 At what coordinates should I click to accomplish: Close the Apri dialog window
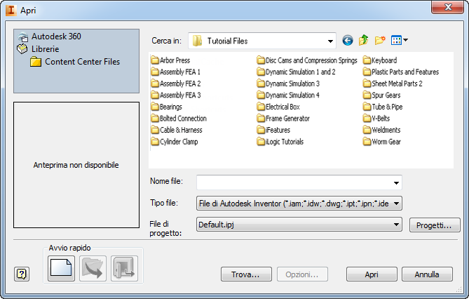coord(448,7)
